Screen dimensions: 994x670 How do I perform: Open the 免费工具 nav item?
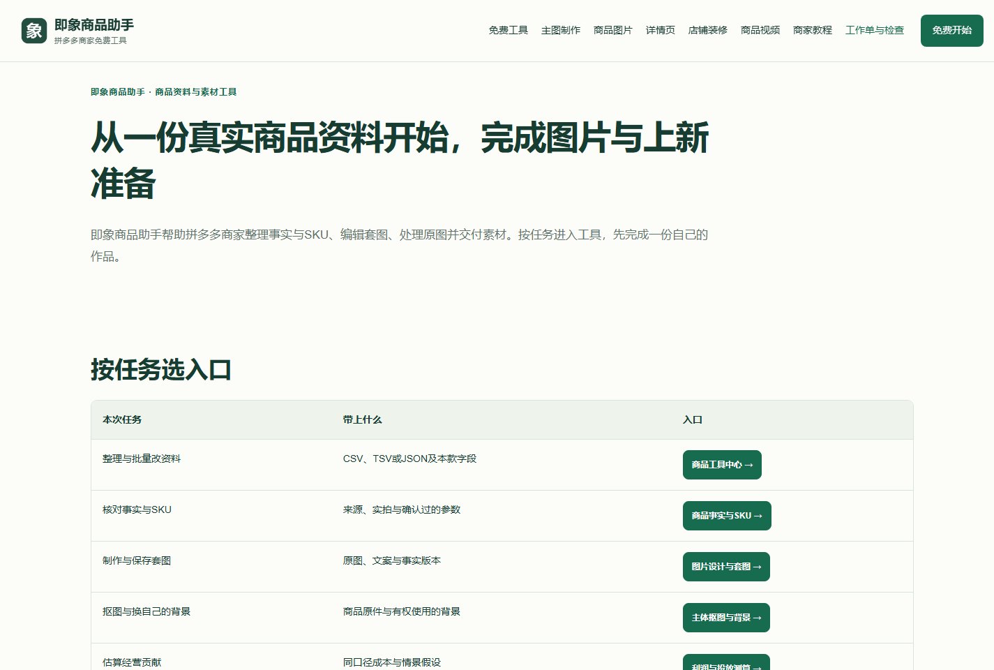pyautogui.click(x=509, y=30)
